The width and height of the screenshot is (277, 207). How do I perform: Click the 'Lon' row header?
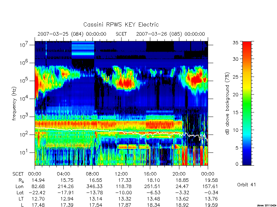point(19,186)
